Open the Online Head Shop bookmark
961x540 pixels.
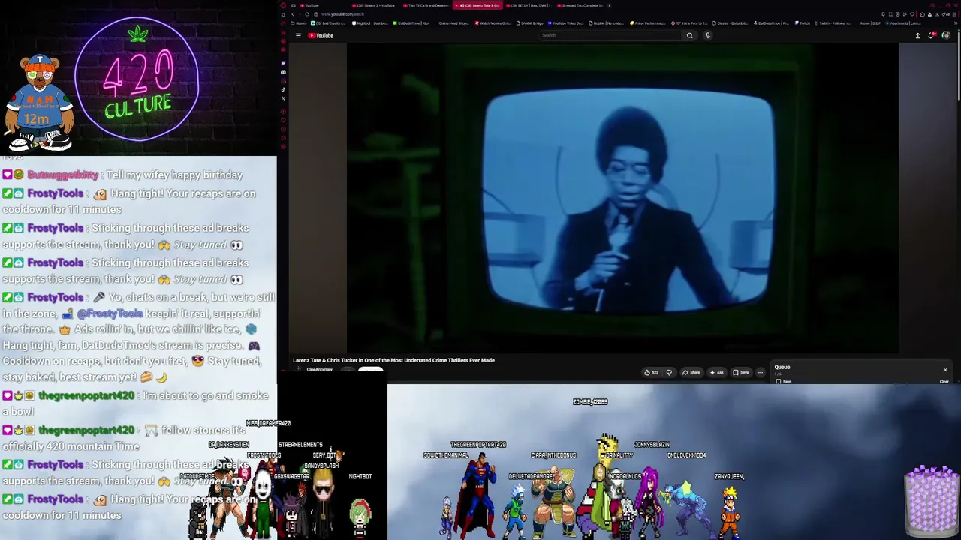click(453, 23)
